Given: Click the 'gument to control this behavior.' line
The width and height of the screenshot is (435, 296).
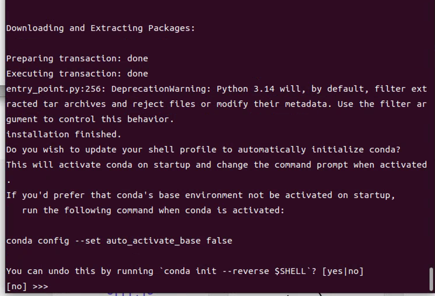Looking at the screenshot, I should point(90,119).
